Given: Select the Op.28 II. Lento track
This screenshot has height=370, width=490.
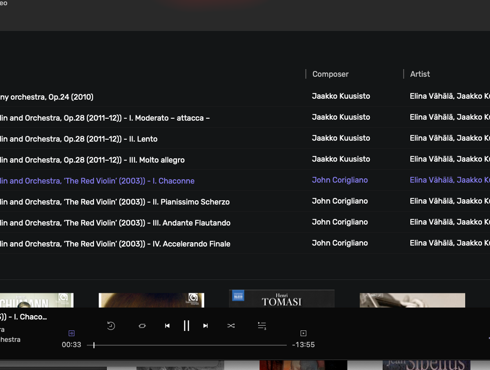Looking at the screenshot, I should tap(79, 139).
